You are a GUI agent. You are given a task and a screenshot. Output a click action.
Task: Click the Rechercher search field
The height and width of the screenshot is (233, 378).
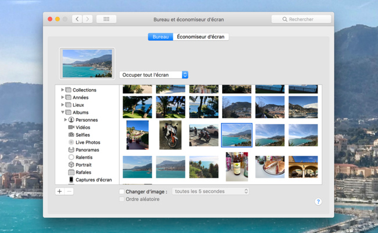click(x=301, y=19)
